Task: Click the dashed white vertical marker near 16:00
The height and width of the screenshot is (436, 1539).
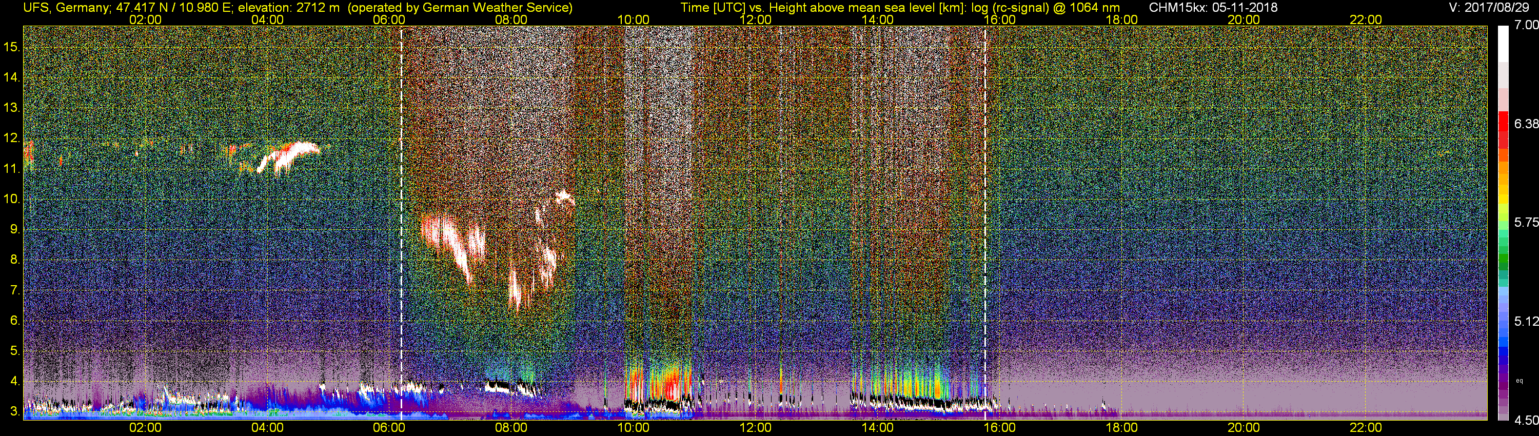Action: (985, 222)
